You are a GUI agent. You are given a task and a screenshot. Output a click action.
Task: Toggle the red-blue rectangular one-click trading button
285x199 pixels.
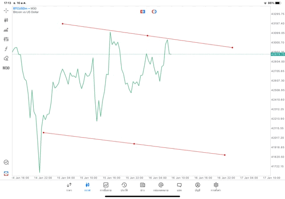click(143, 11)
